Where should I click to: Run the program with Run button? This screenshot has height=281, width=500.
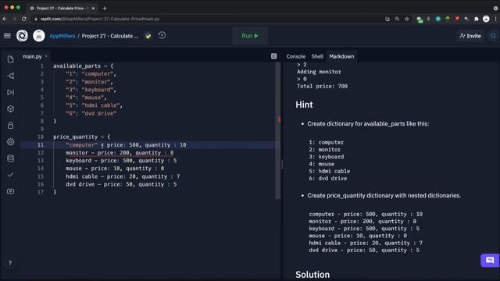250,36
